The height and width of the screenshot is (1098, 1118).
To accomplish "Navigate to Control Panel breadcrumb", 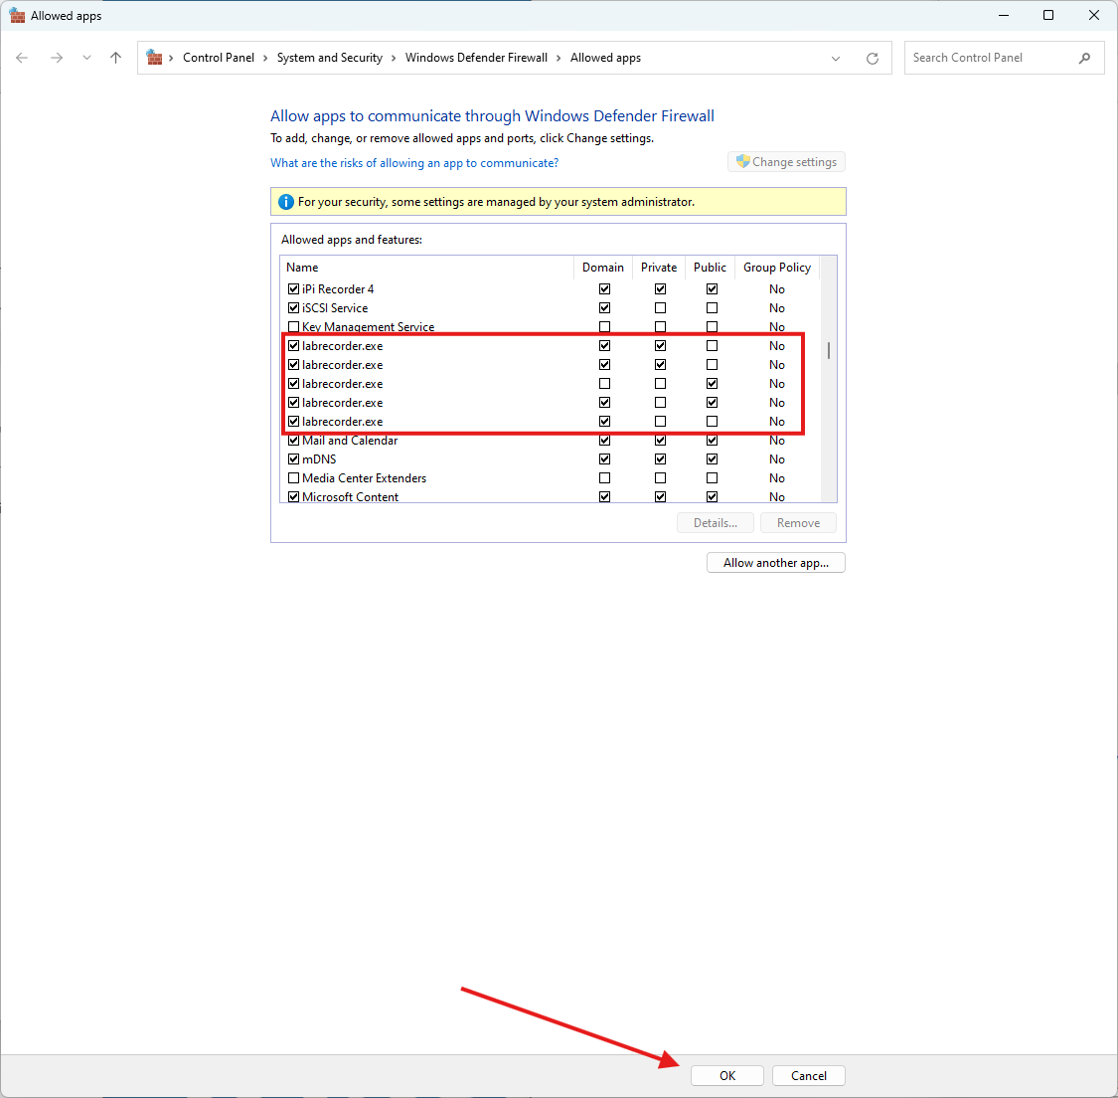I will tap(219, 58).
